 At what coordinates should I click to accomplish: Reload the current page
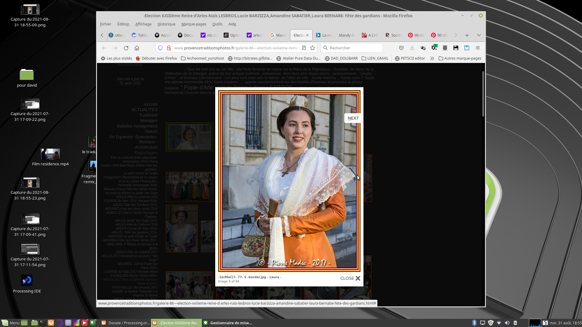click(x=126, y=48)
